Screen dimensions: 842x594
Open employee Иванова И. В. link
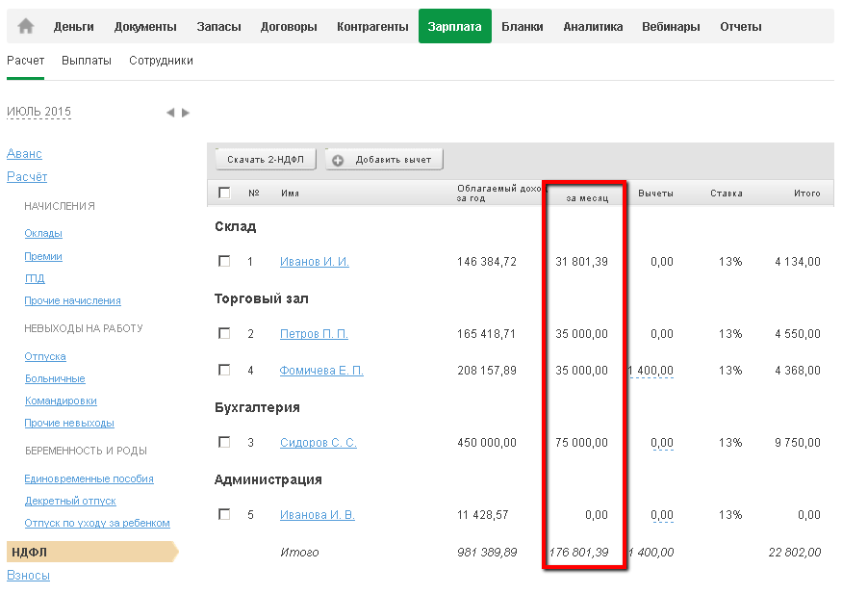click(x=318, y=515)
